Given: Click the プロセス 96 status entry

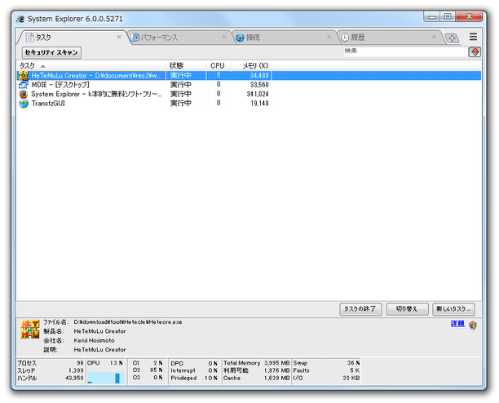Looking at the screenshot, I should click(x=51, y=363).
